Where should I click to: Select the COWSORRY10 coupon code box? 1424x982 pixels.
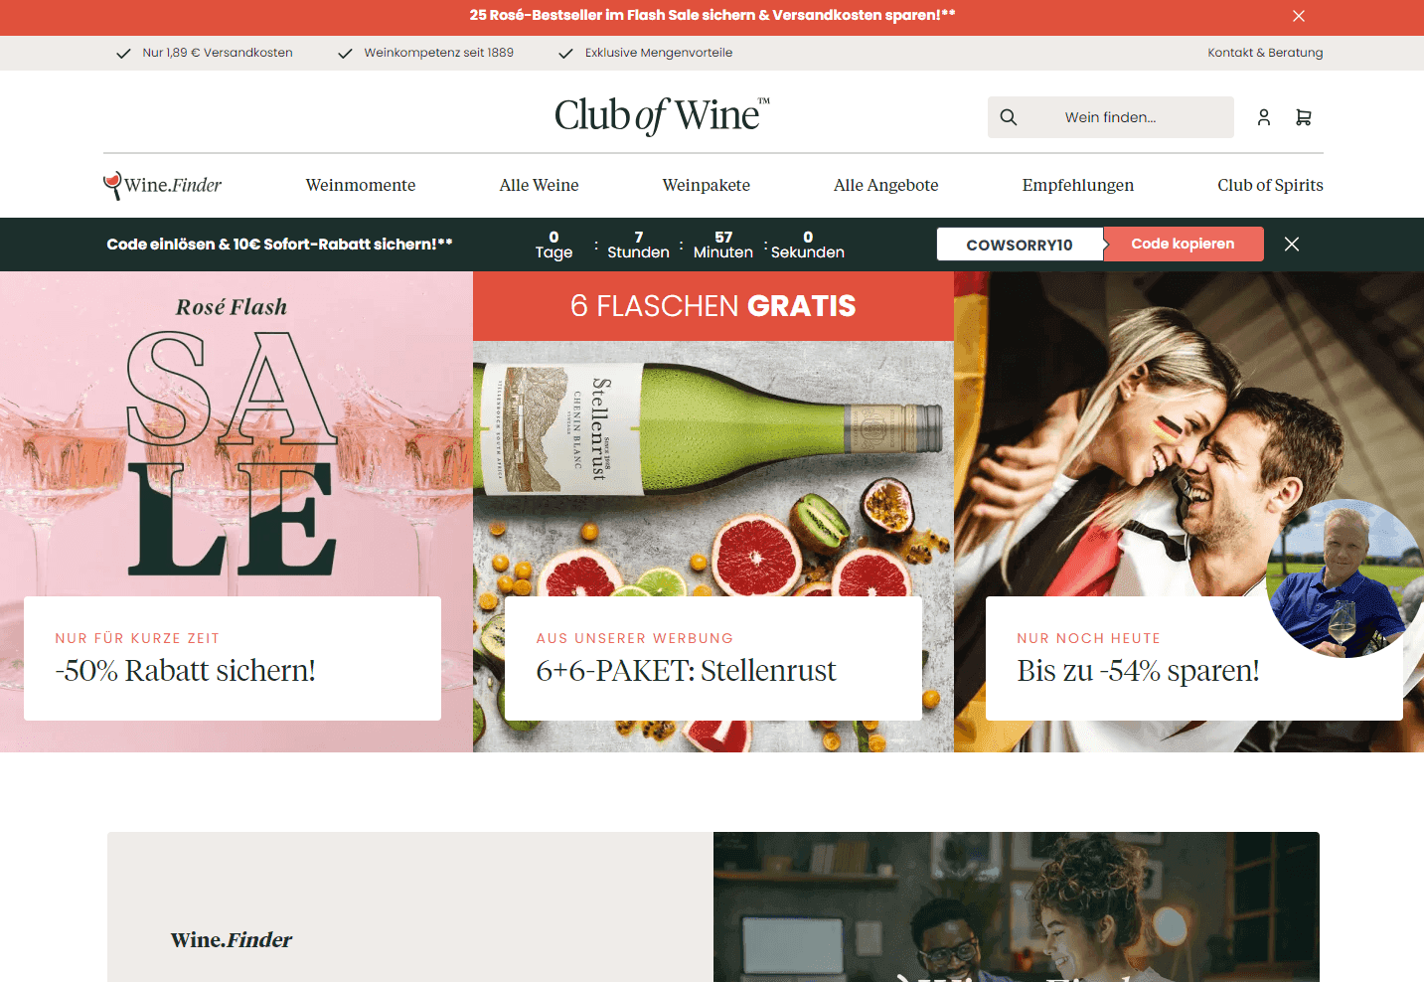click(1020, 245)
